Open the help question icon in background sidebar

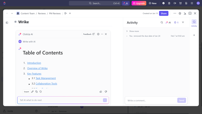pyautogui.click(x=36, y=111)
